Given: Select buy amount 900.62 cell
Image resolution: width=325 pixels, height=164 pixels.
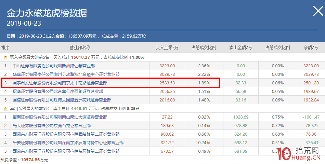Looking at the screenshot, I should [x=167, y=134].
